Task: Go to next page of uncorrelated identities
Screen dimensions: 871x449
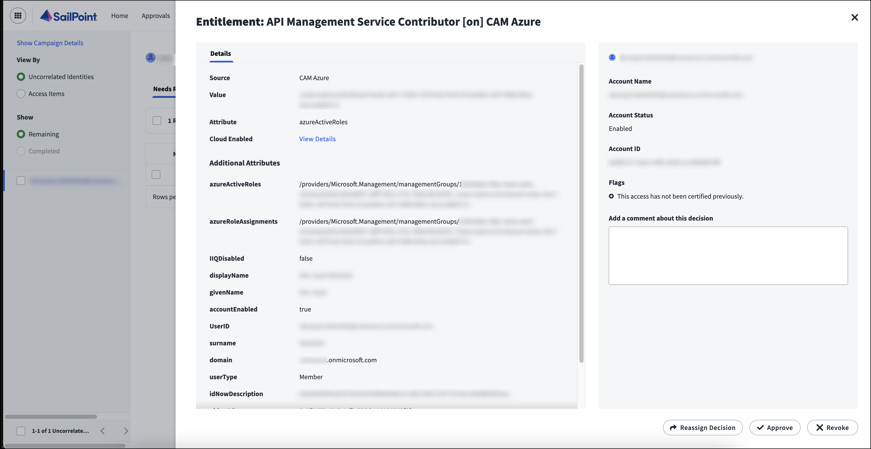Action: click(x=126, y=431)
